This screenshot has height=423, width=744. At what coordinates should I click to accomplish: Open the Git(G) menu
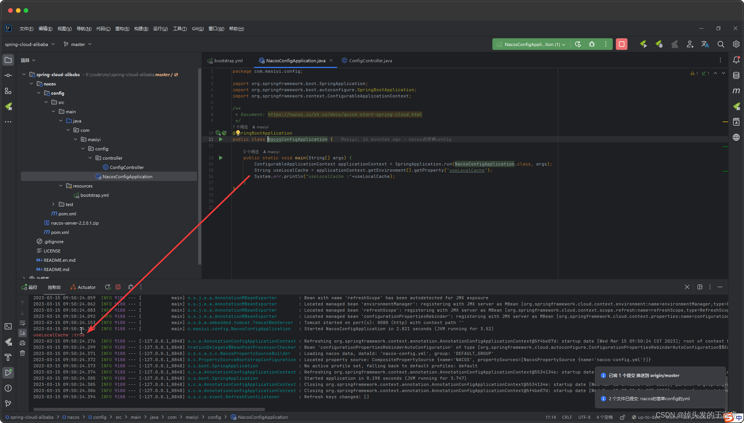tap(197, 29)
